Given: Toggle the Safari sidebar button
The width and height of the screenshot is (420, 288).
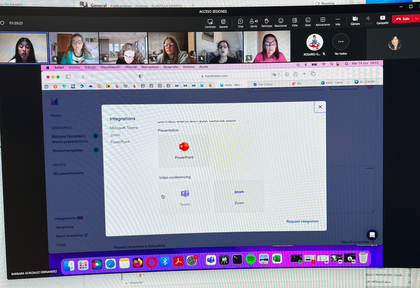Looking at the screenshot, I should 68,77.
